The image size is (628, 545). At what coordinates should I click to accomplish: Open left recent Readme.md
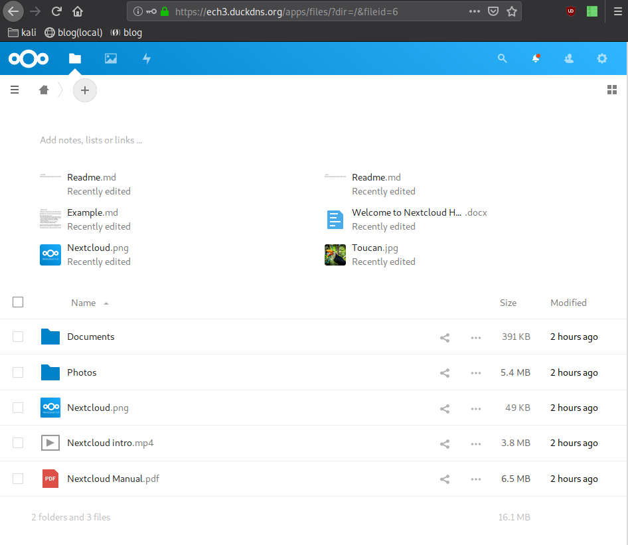(92, 177)
